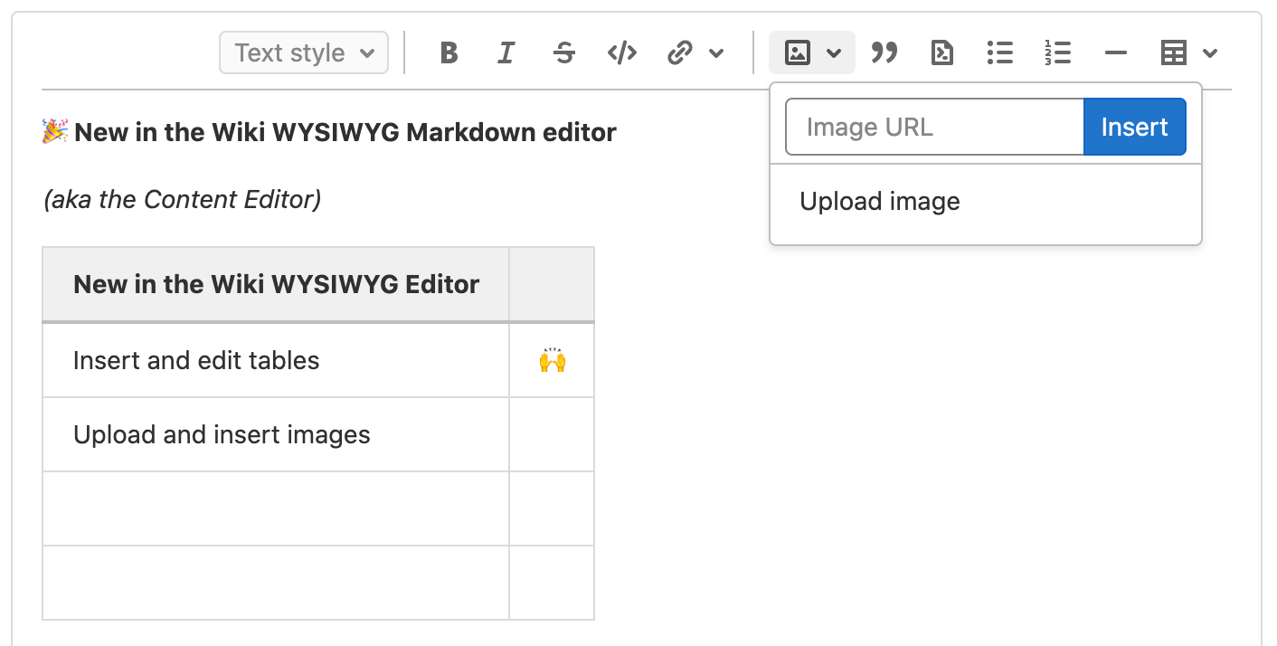Expand the link options chevron
1277x646 pixels.
(x=717, y=52)
